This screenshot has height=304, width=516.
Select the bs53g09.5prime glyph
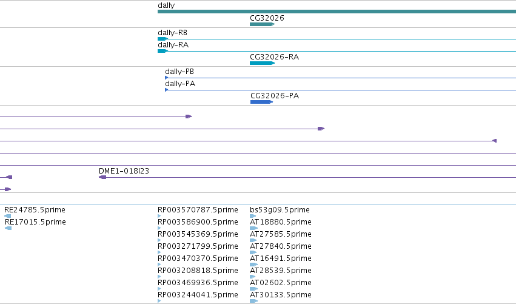pos(253,216)
